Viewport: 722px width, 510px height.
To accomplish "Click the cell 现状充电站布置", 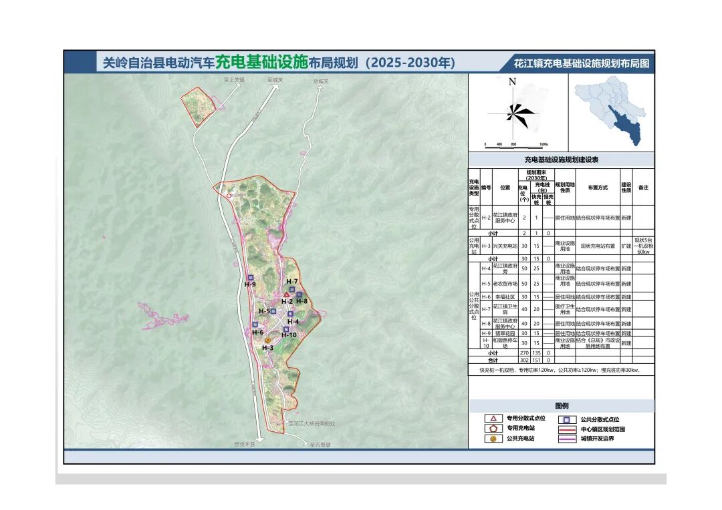I will (x=598, y=246).
